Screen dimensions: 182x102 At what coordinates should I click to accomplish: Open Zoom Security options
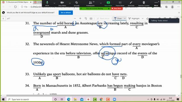pos(76,3)
